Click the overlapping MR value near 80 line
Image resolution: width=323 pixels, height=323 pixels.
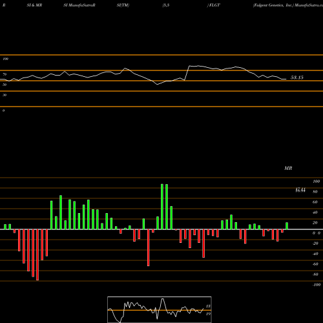click(x=300, y=190)
